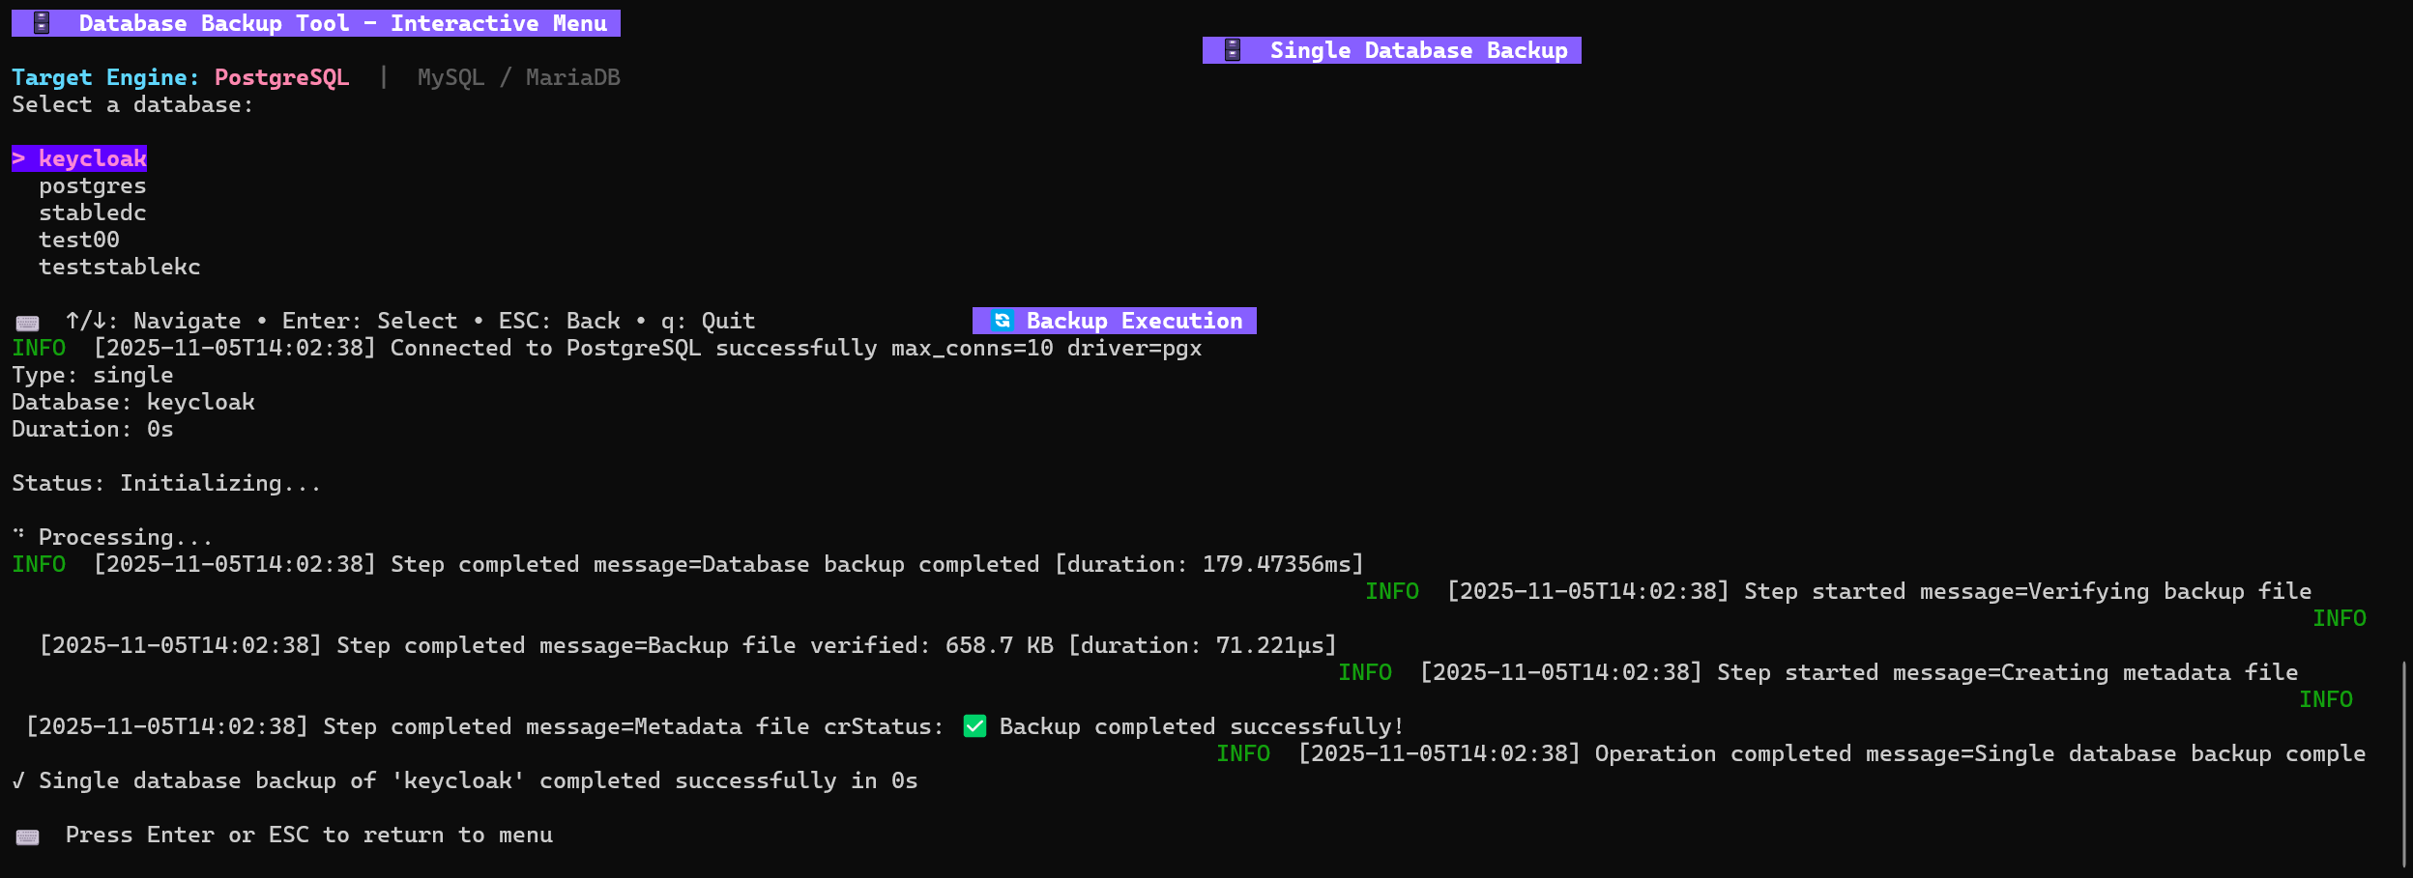
Task: Click the Single Database Backup header label
Action: click(x=1417, y=50)
